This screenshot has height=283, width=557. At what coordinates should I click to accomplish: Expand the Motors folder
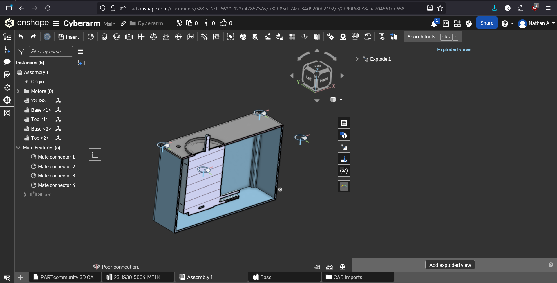pyautogui.click(x=18, y=91)
